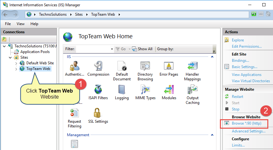Viewport: 273px width, 150px height.
Task: Open the Help menu
Action: click(34, 24)
